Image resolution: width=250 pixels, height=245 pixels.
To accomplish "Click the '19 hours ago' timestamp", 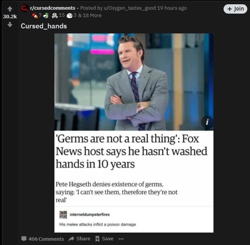I will 172,8.
